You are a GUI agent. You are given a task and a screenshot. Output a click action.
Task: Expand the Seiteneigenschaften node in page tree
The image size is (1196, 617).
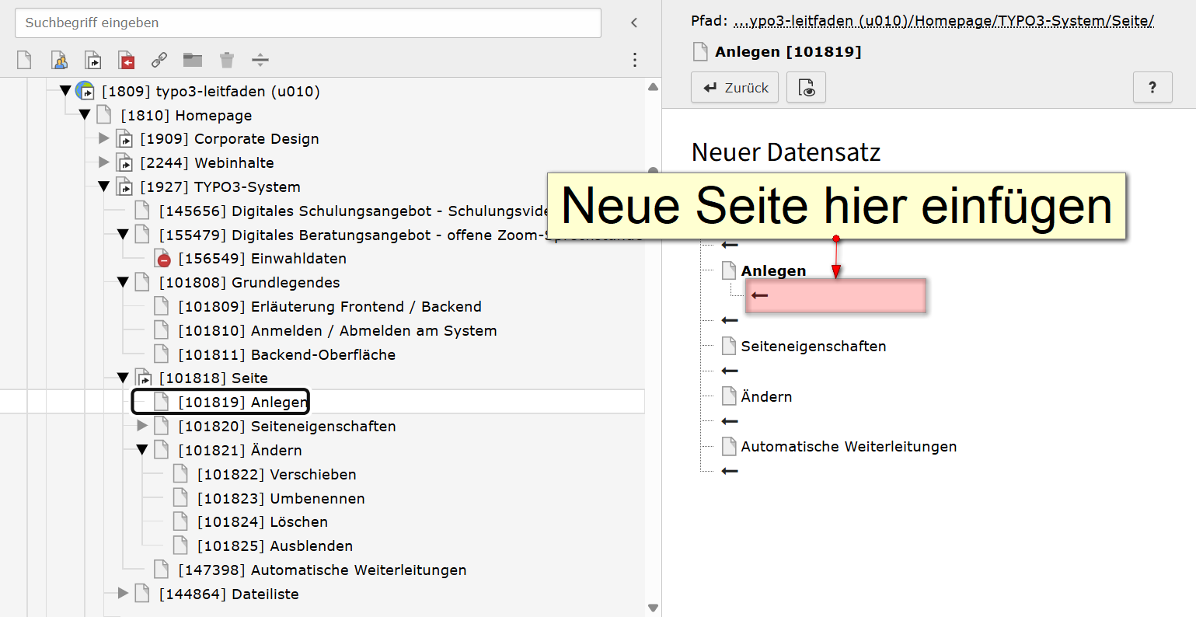point(142,426)
